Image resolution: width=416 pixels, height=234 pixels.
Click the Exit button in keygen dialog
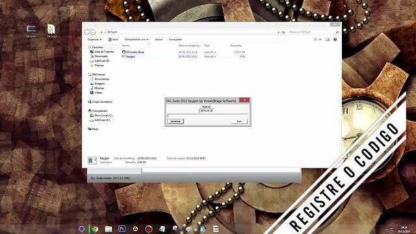[x=239, y=122]
